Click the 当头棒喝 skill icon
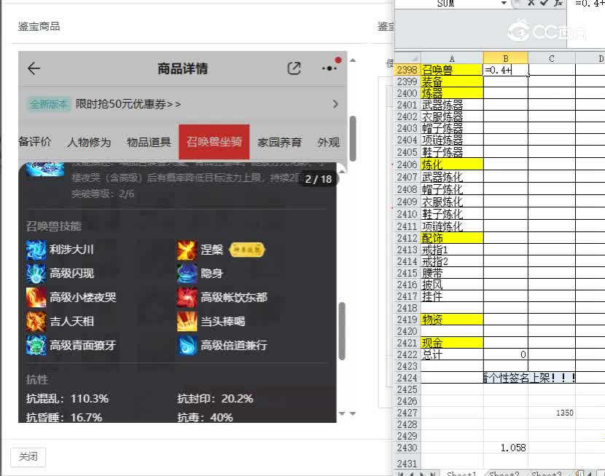 [187, 321]
